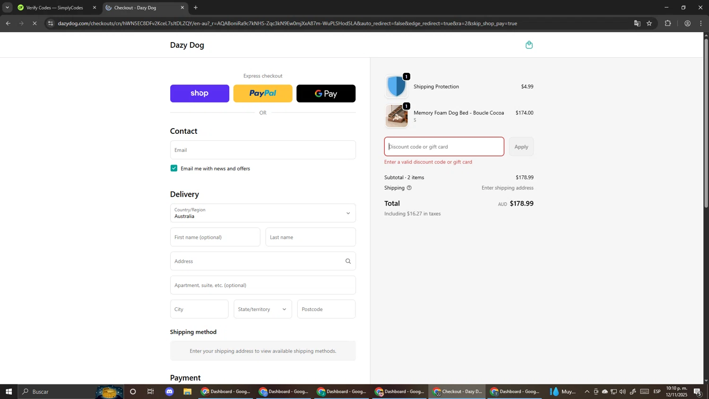Image resolution: width=709 pixels, height=399 pixels.
Task: Open the Windows Start menu
Action: tap(9, 391)
